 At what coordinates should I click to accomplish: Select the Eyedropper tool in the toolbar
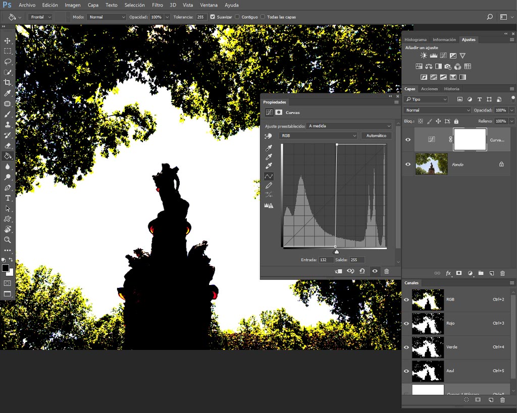[7, 93]
